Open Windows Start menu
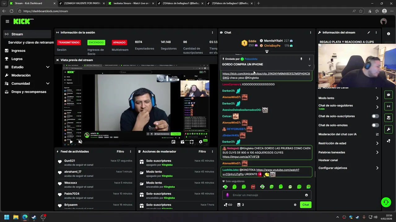This screenshot has height=222, width=396. coord(6,217)
